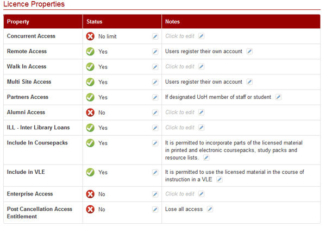
Task: Click pencil next to Lose all access
Action: 210,209
